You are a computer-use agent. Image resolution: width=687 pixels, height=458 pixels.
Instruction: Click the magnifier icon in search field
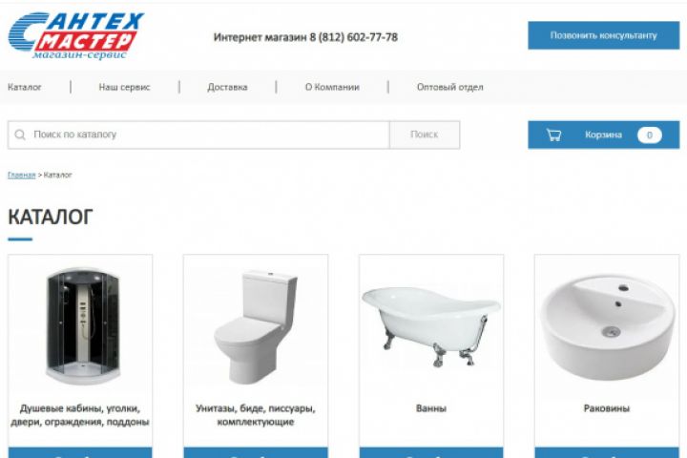[20, 135]
